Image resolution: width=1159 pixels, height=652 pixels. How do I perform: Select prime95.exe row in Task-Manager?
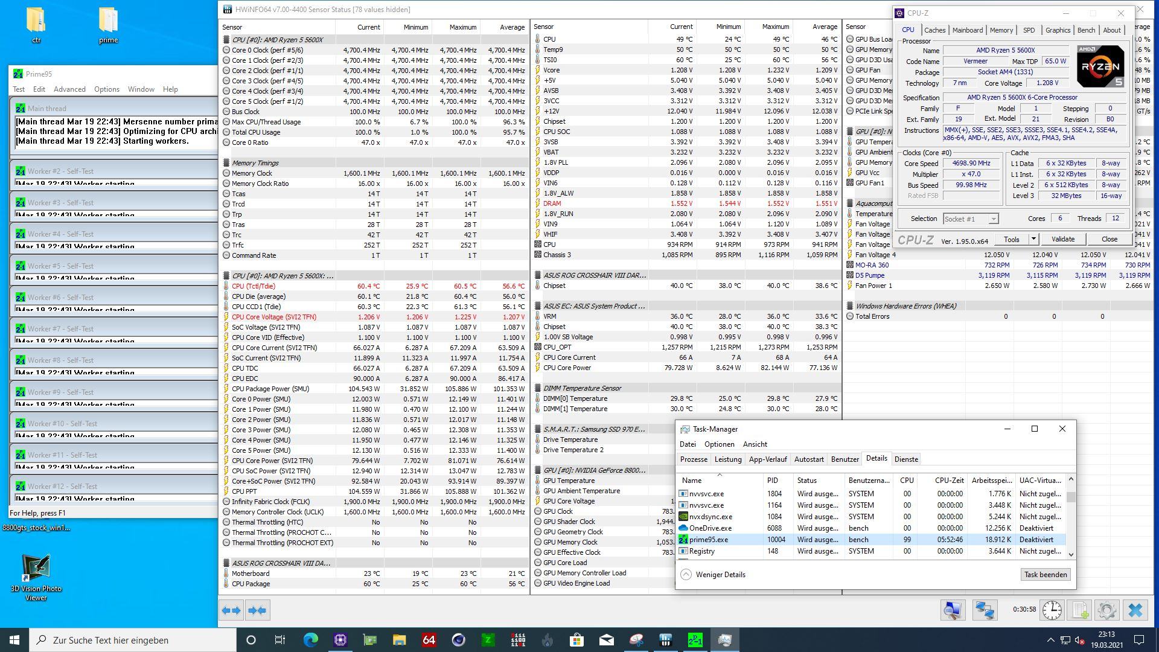click(x=871, y=540)
